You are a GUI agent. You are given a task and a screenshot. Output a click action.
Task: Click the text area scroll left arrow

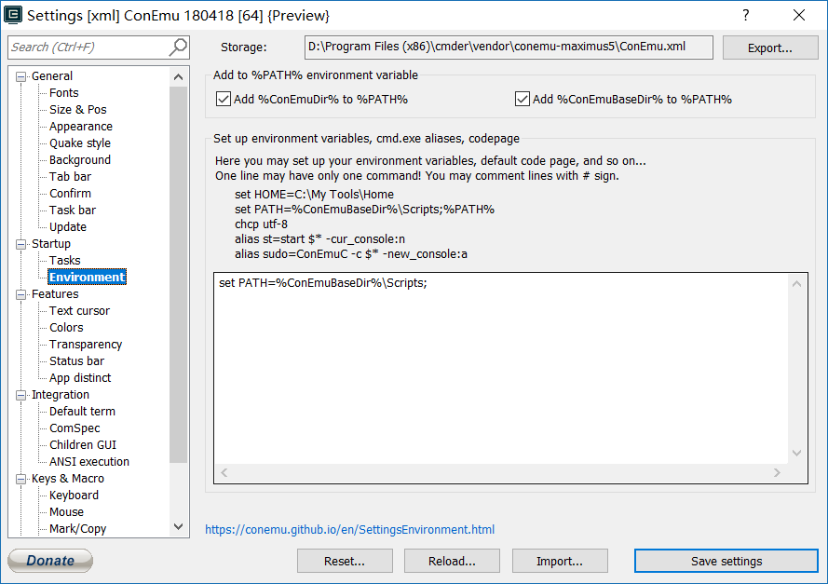click(x=224, y=472)
